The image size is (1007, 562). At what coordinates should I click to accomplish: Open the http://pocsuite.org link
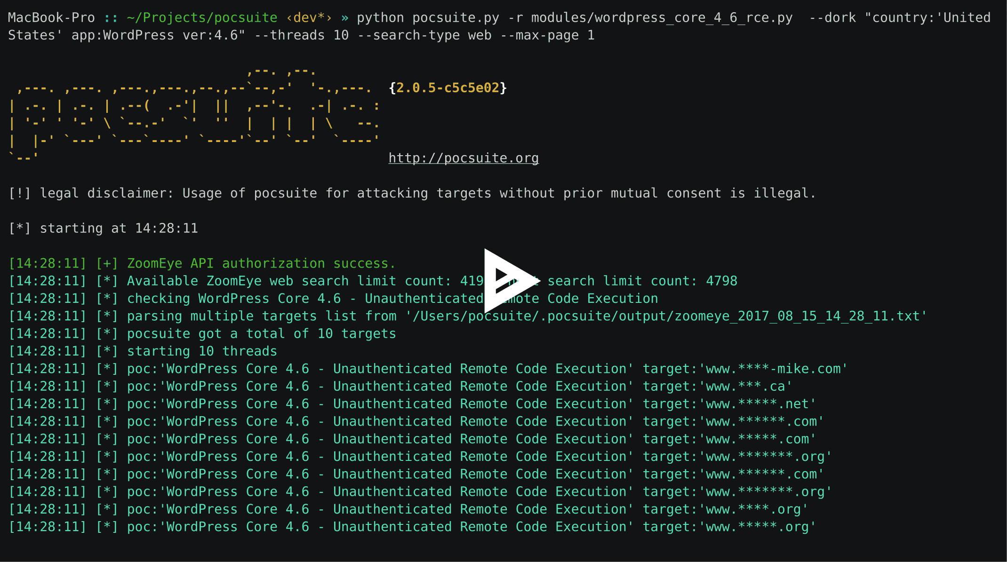tap(464, 158)
